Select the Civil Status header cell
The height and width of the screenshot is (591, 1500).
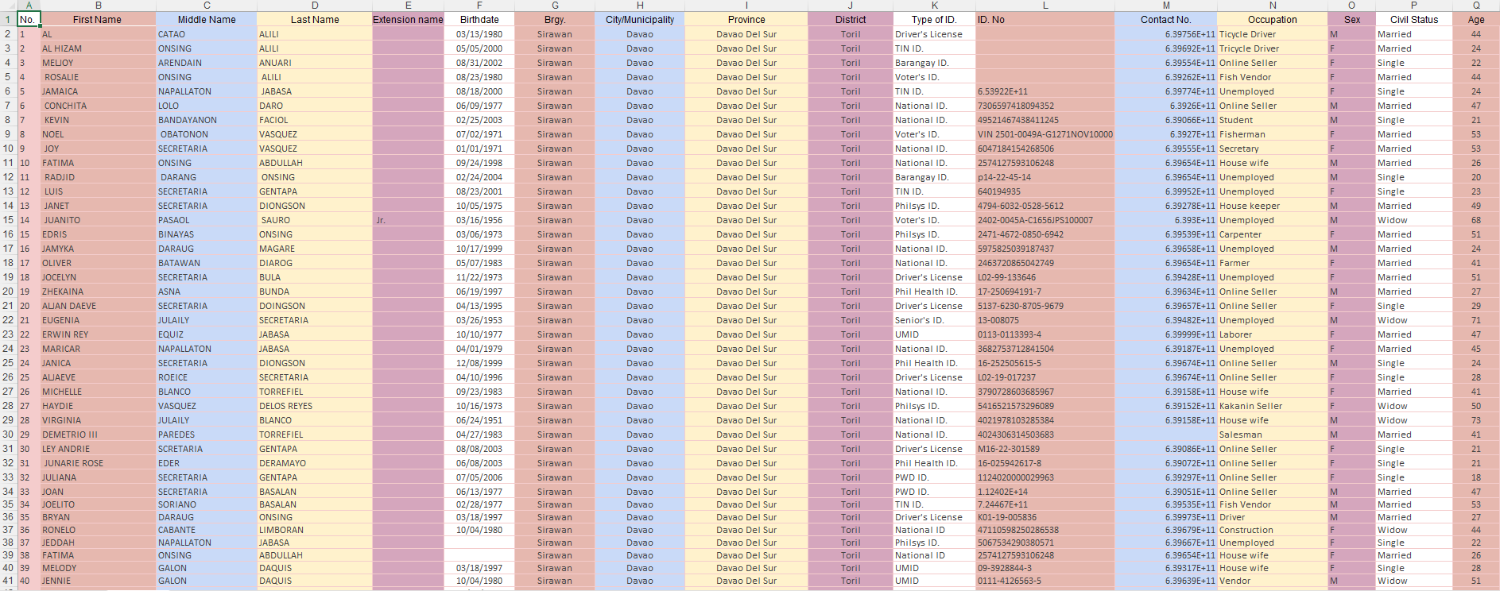(x=1413, y=20)
